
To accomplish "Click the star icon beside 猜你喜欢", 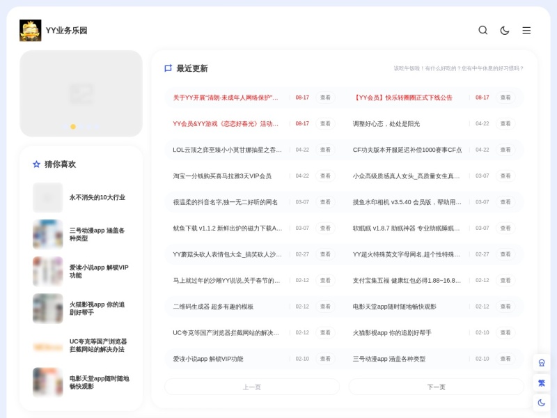I will [x=37, y=164].
